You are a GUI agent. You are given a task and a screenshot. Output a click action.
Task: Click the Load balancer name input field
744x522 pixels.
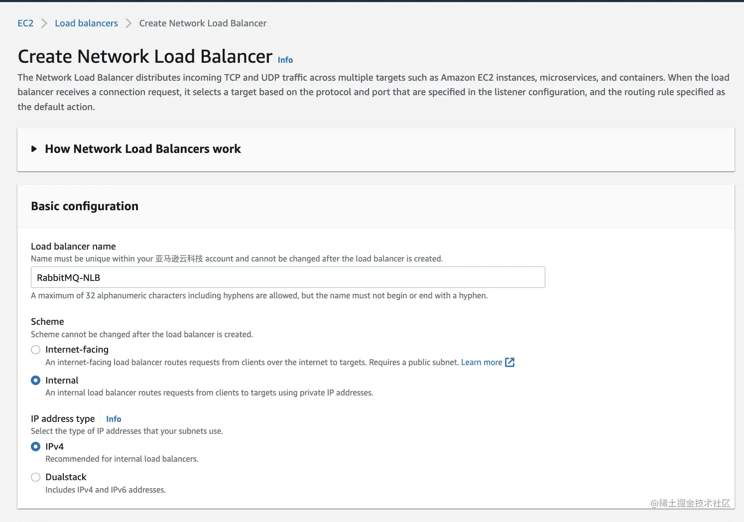[288, 277]
